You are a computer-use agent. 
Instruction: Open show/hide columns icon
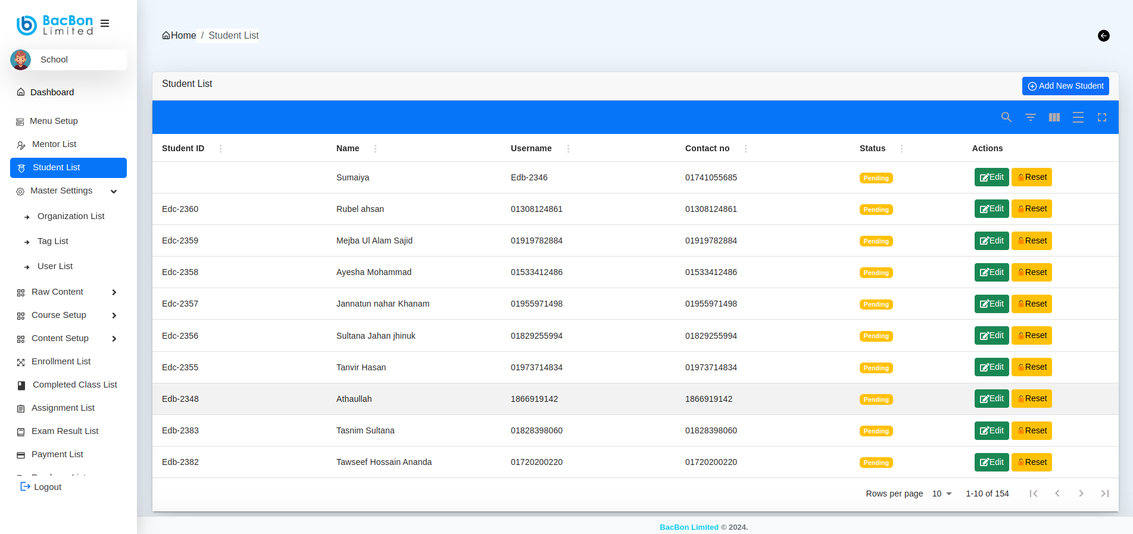(x=1054, y=117)
